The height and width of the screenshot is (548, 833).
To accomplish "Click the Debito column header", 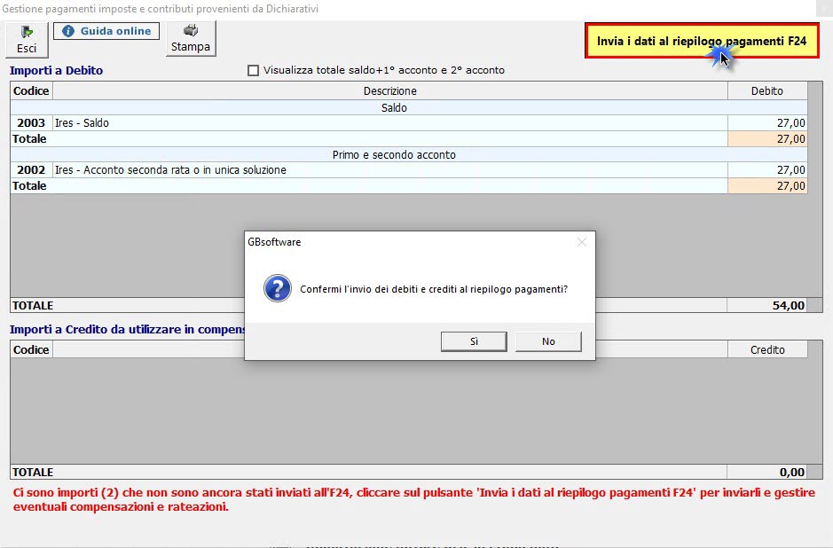I will tap(767, 90).
